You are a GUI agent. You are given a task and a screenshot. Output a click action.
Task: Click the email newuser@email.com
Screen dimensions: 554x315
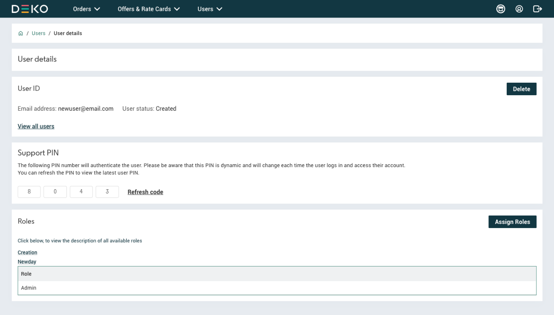[86, 109]
